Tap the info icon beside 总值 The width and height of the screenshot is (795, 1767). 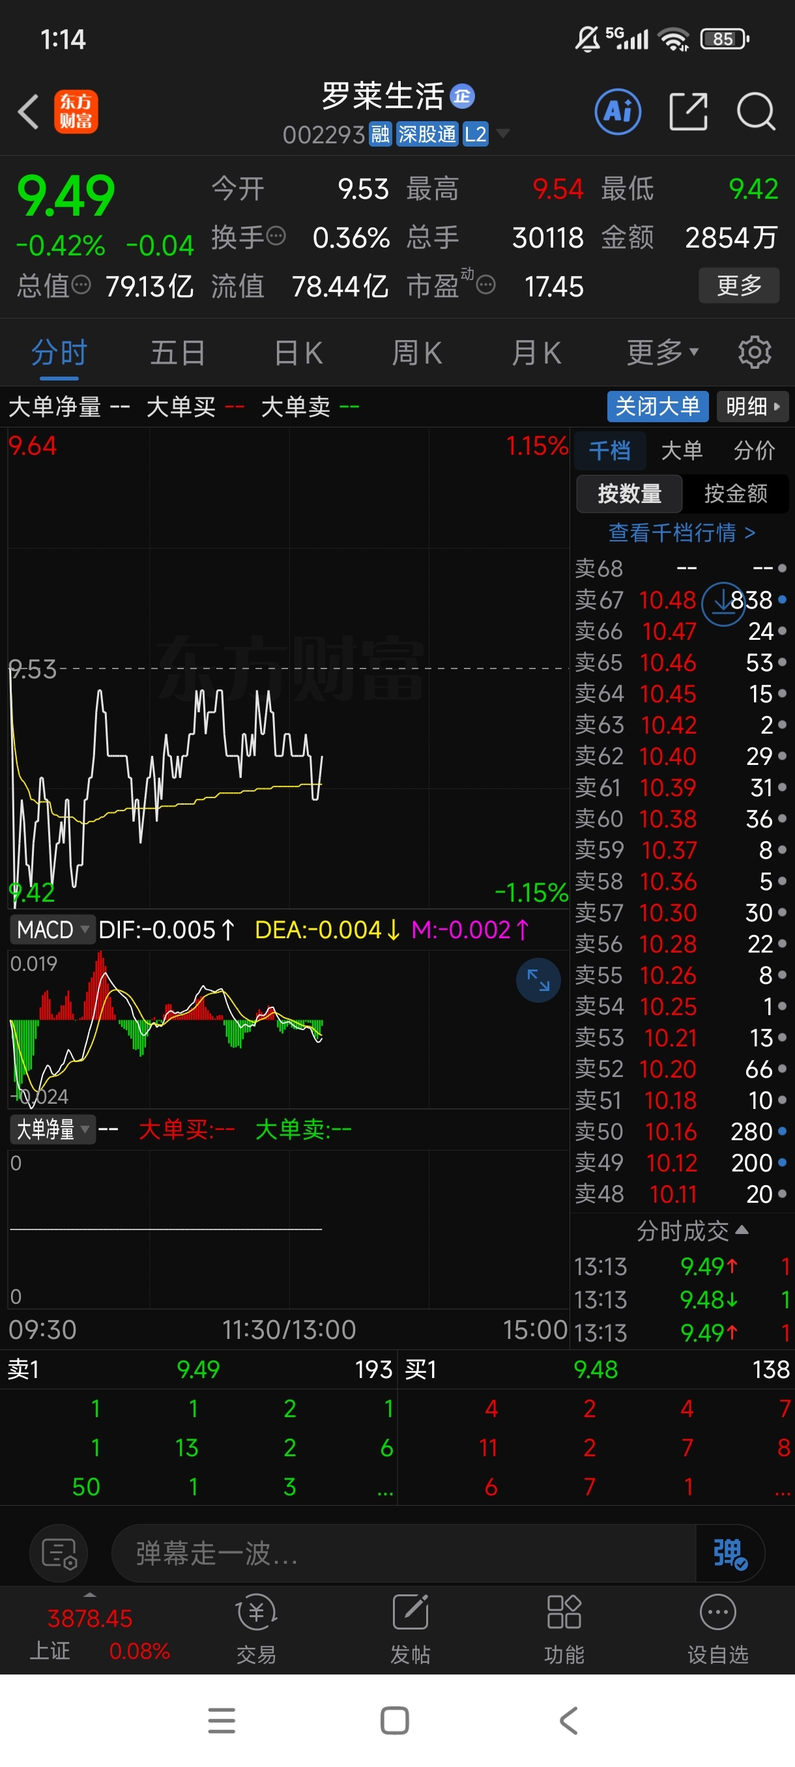pos(81,285)
